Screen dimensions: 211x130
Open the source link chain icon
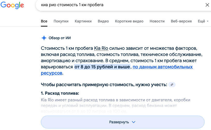(x=172, y=85)
